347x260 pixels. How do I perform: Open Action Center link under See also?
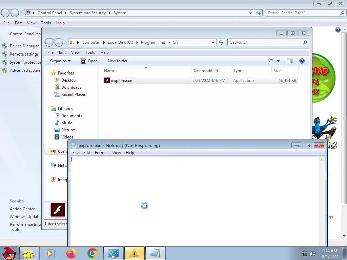pyautogui.click(x=22, y=209)
